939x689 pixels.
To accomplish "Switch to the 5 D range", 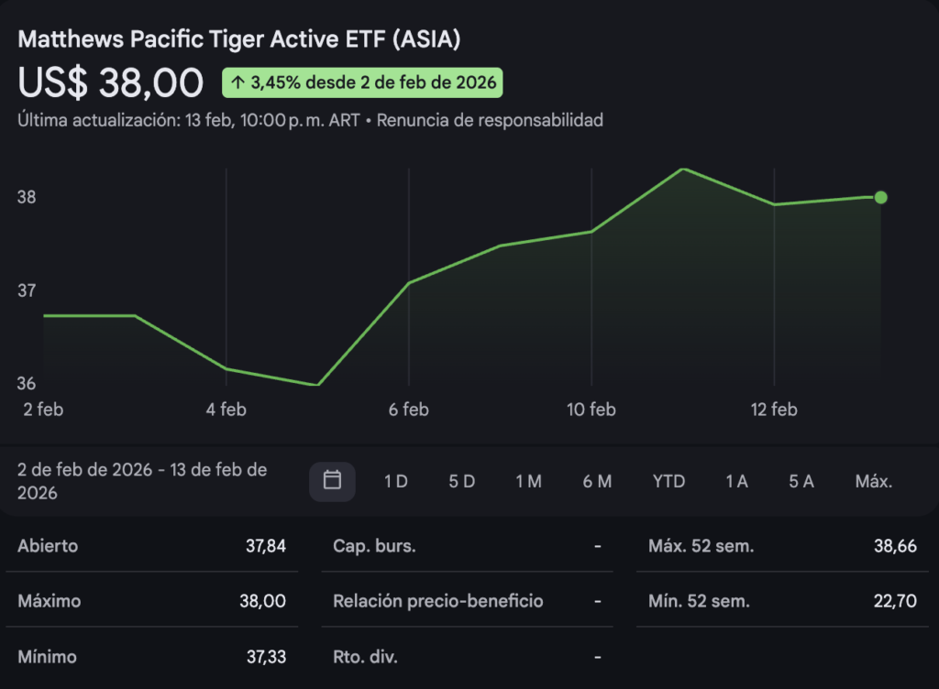I will [x=461, y=481].
